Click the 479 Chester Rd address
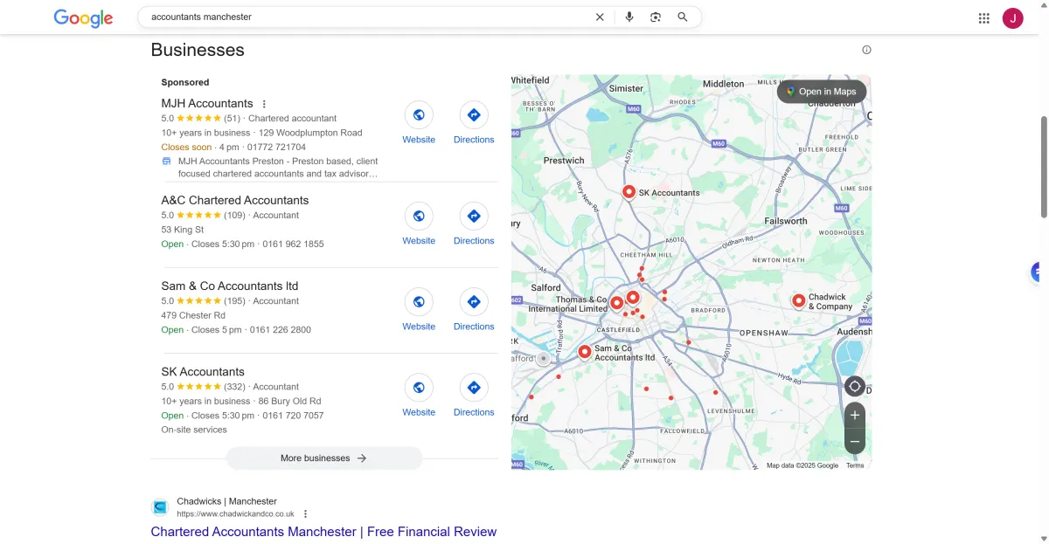The image size is (1049, 544). pos(193,315)
